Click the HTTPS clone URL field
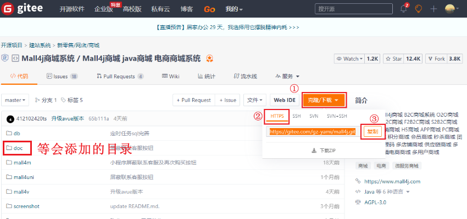467x219 pixels. (x=313, y=132)
